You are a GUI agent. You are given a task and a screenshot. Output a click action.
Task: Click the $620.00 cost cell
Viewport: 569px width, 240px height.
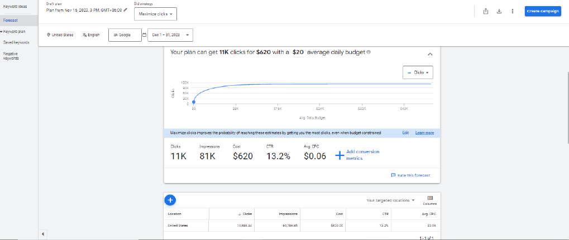(336, 226)
